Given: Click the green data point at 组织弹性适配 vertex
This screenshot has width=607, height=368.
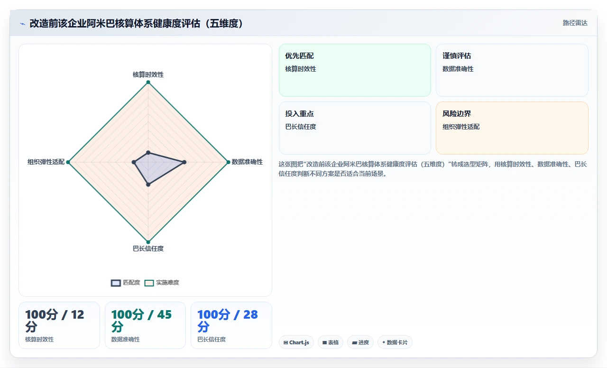Looking at the screenshot, I should pos(68,162).
